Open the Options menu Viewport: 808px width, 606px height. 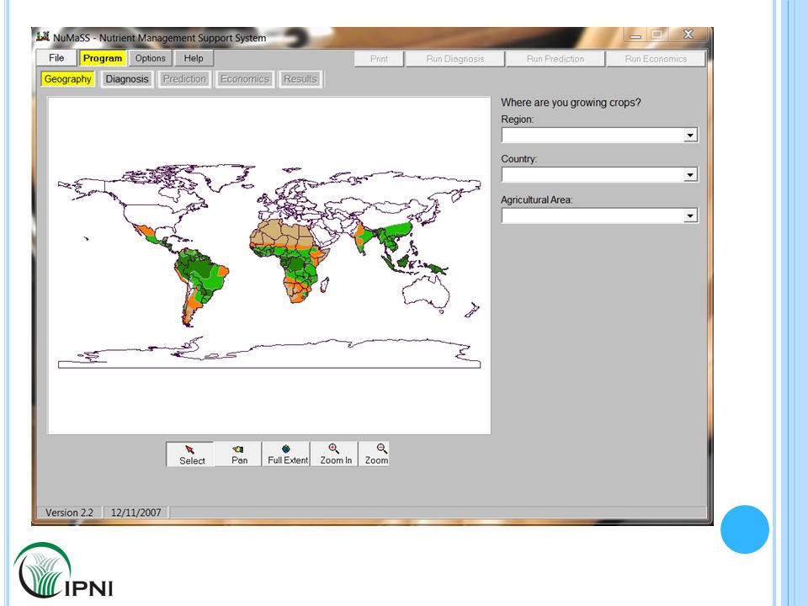coord(151,58)
